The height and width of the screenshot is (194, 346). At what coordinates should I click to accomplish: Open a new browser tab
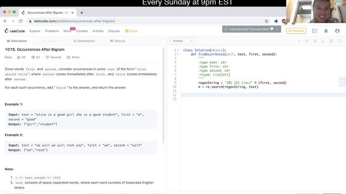tap(82, 13)
